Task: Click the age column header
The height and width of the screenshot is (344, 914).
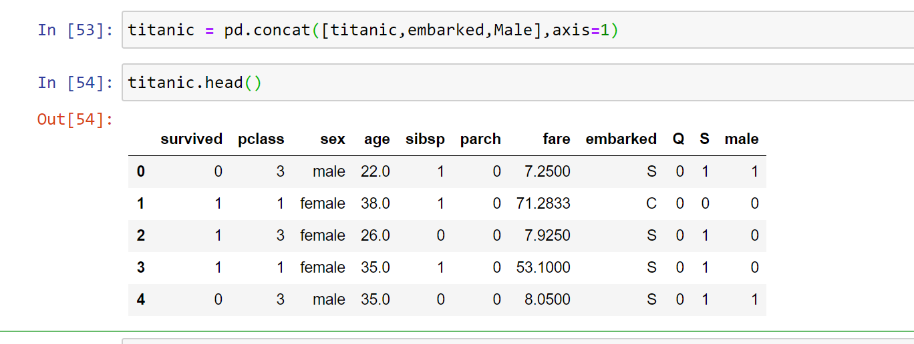Action: tap(377, 139)
